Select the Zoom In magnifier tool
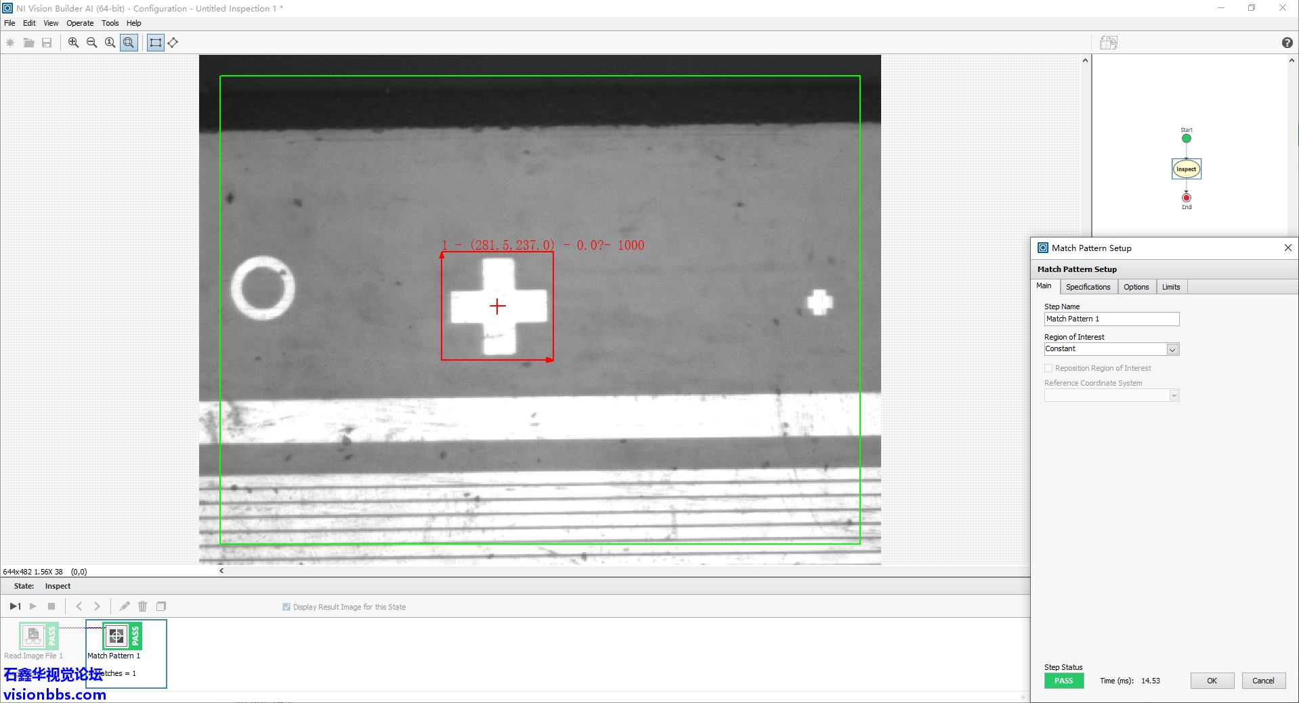 point(74,43)
